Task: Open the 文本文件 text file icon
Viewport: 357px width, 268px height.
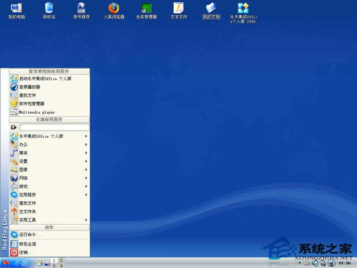Action: pos(178,11)
